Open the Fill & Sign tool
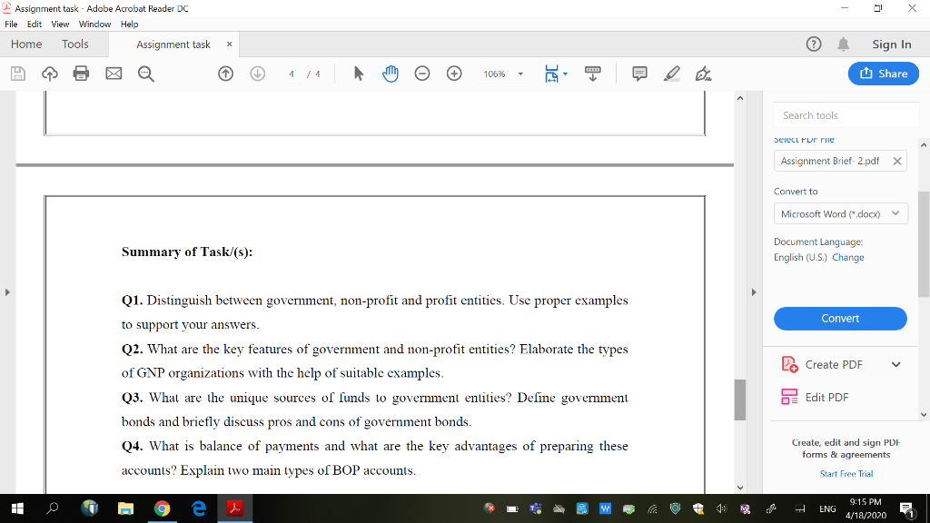Image resolution: width=930 pixels, height=523 pixels. click(704, 74)
